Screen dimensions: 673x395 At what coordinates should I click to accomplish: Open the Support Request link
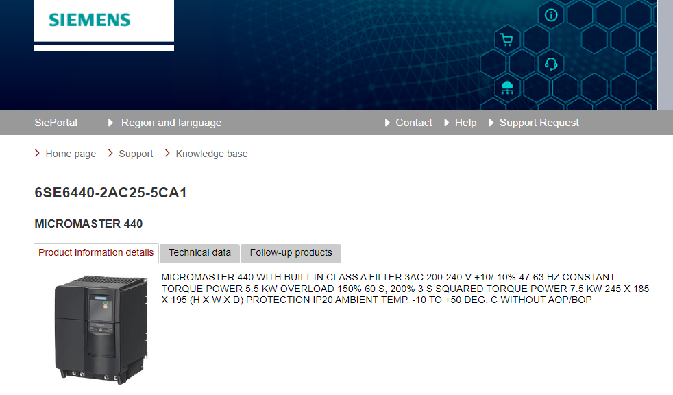tap(539, 123)
